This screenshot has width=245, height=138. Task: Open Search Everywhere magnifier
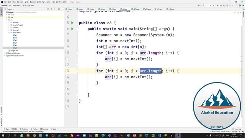[237, 5]
